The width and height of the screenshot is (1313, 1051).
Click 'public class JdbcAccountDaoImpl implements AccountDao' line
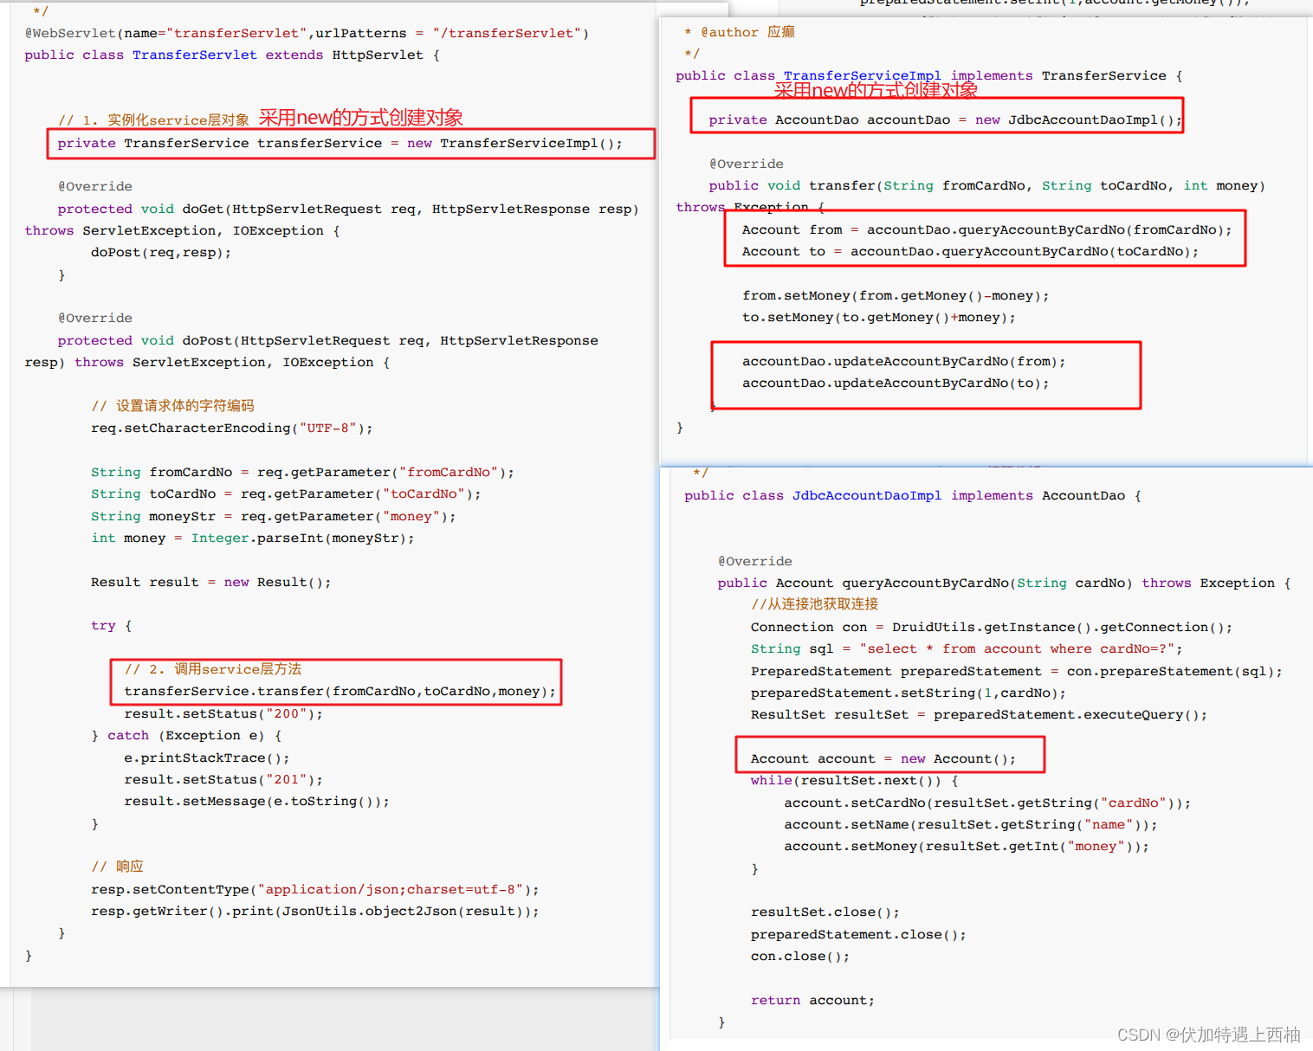point(913,495)
